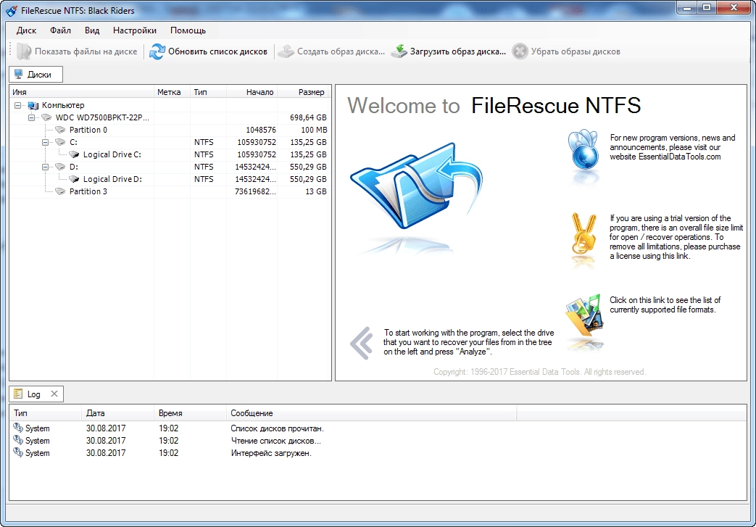
Task: Click the Размер column header
Action: coord(304,92)
